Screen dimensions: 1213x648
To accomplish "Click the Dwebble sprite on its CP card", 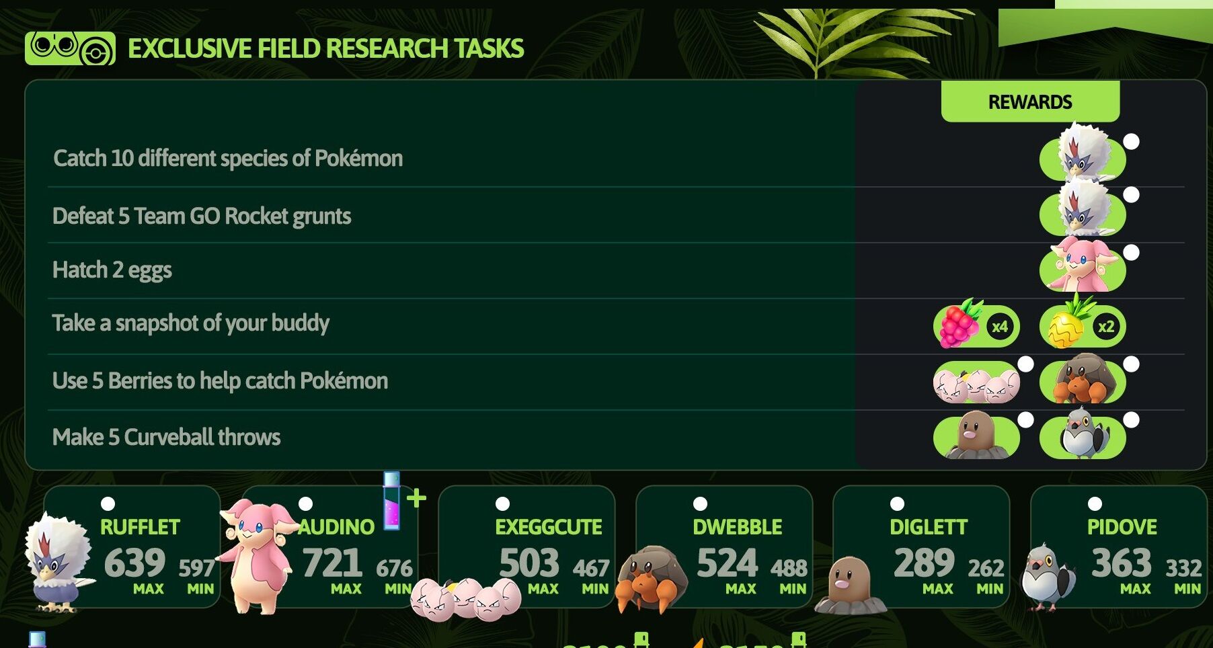I will coord(651,580).
